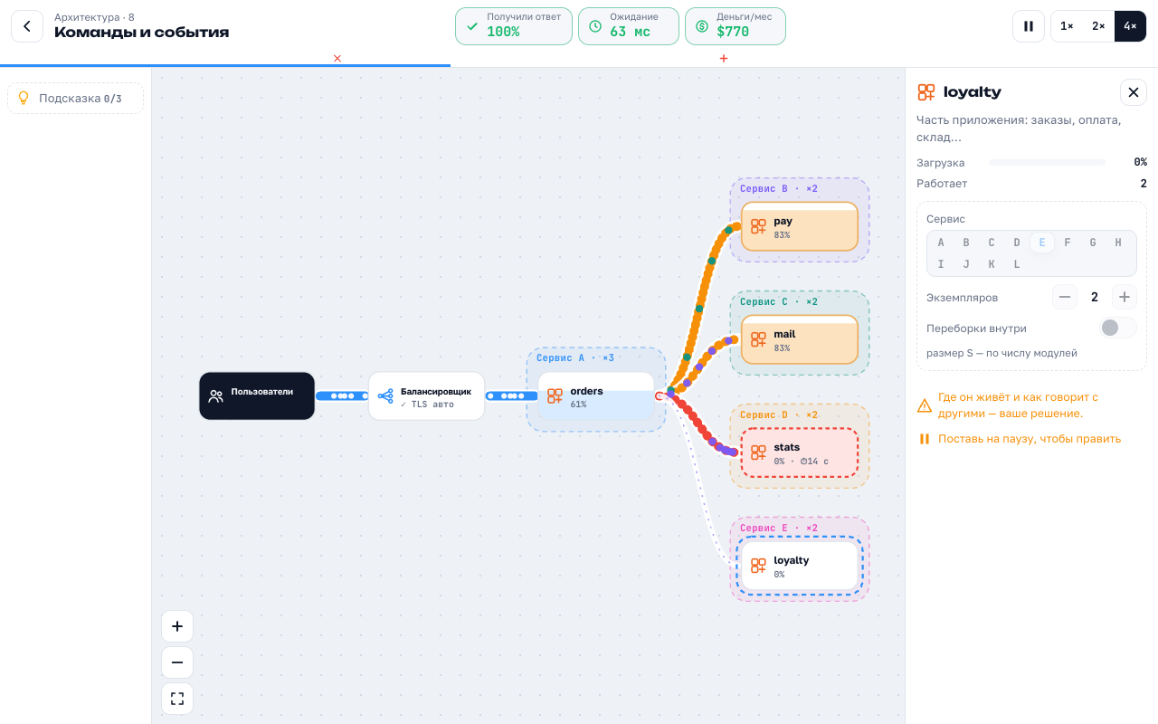Image resolution: width=1158 pixels, height=724 pixels.
Task: Pause the simulation
Action: pos(1029,26)
